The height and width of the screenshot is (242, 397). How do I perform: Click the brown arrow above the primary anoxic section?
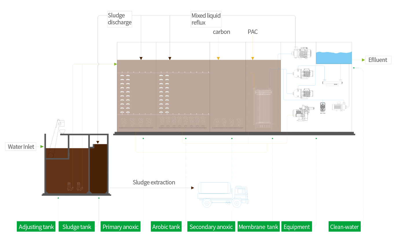[141, 58]
